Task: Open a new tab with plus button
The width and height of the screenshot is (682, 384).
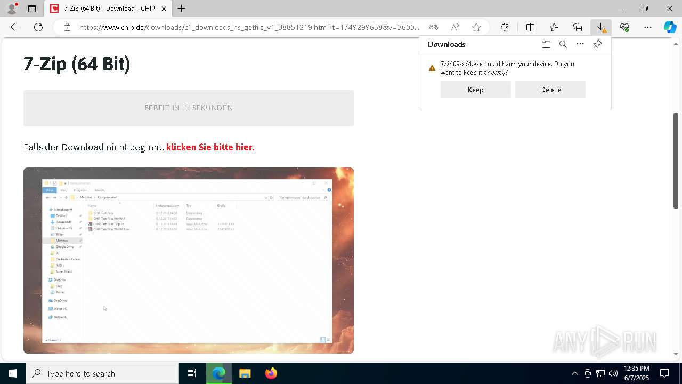Action: [x=182, y=9]
